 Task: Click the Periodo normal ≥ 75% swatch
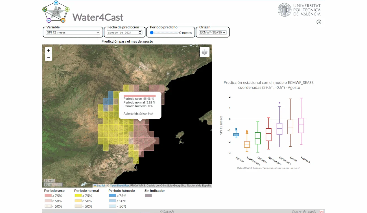coord(78,196)
